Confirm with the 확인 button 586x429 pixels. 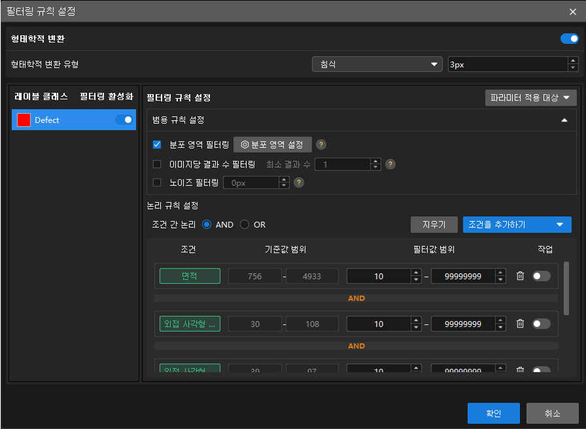pyautogui.click(x=493, y=413)
